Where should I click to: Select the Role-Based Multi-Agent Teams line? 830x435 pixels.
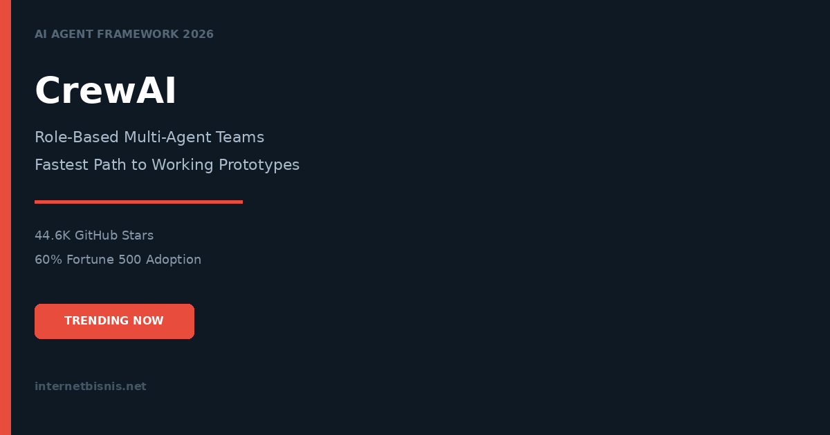pyautogui.click(x=149, y=137)
